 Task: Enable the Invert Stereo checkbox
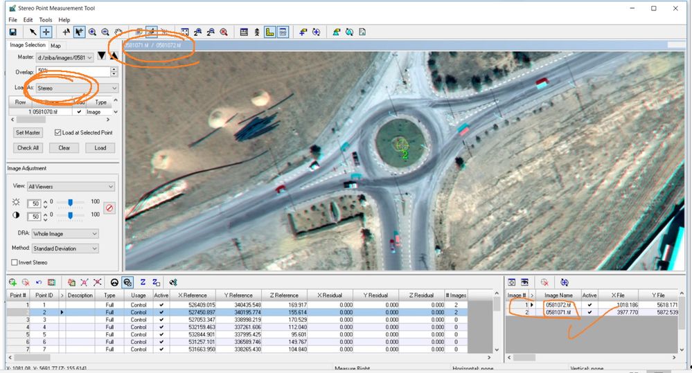tap(15, 262)
